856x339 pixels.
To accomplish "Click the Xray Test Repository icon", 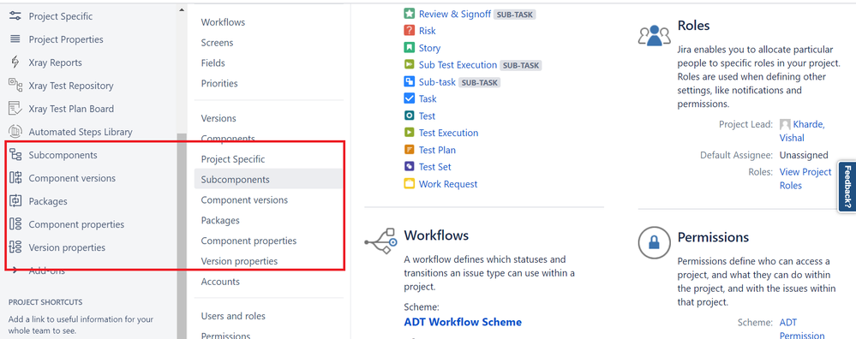I will click(15, 86).
